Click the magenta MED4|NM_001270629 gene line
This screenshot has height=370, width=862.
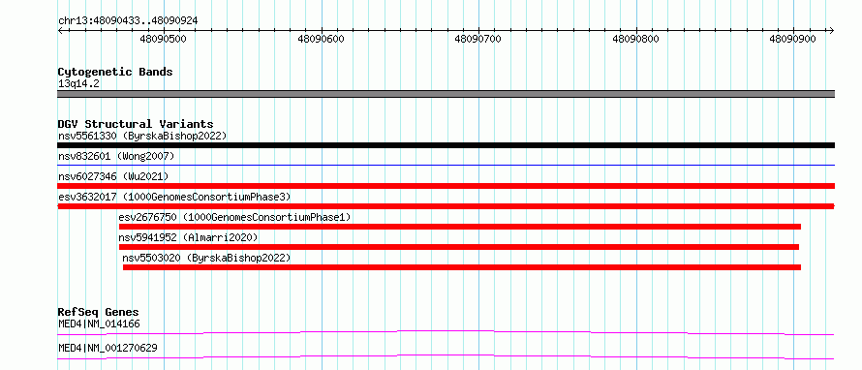click(446, 356)
